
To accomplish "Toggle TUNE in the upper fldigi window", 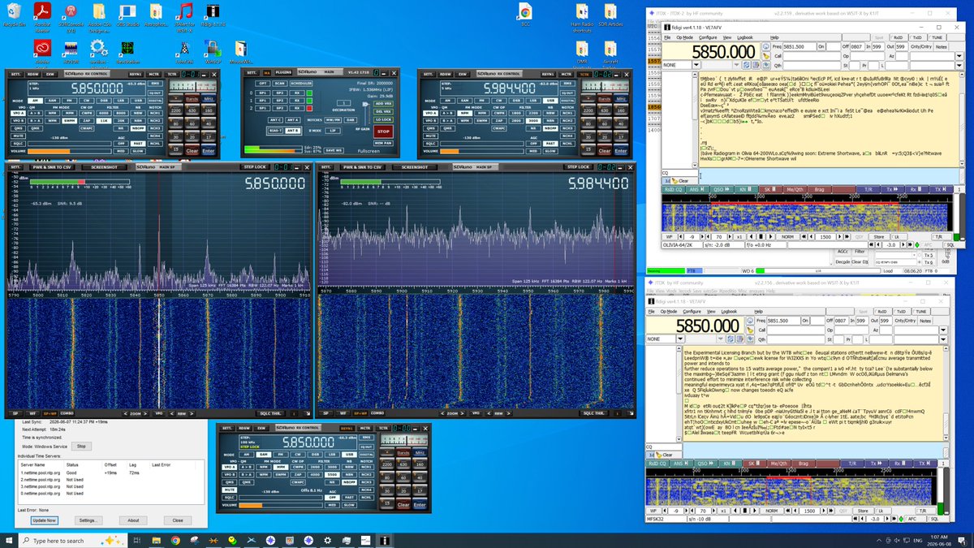I will [x=937, y=37].
